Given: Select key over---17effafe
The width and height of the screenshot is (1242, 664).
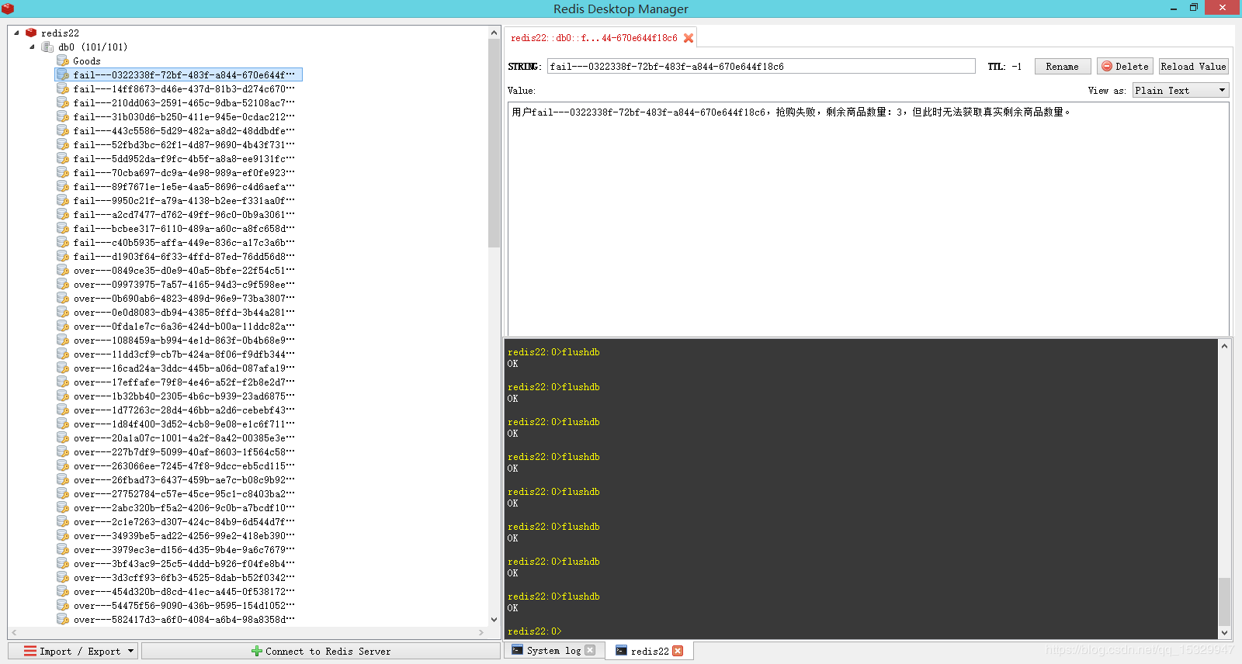Looking at the screenshot, I should pyautogui.click(x=184, y=382).
